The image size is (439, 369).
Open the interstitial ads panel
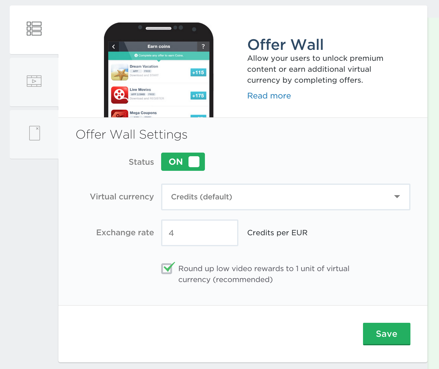coord(34,134)
